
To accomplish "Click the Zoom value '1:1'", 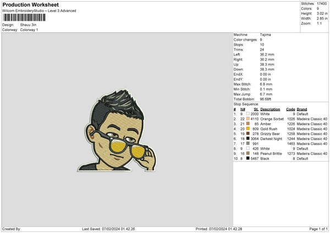I will (x=319, y=23).
